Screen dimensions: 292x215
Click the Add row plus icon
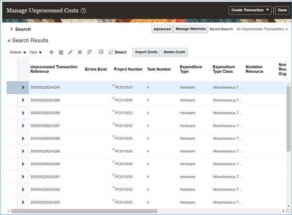point(51,52)
